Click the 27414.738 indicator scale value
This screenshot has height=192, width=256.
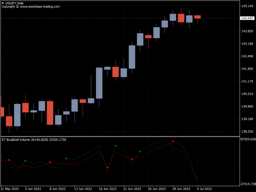click(247, 184)
